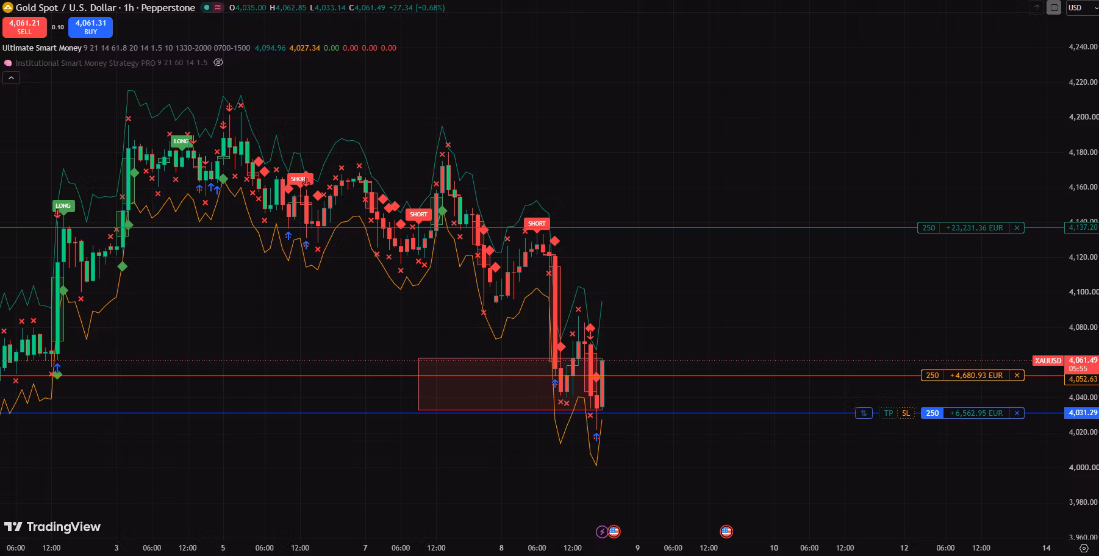Screen dimensions: 1099x556
Task: Click the 250 quantity on the orange position
Action: click(933, 376)
